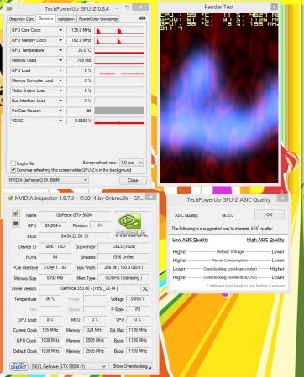Switch to the Graphics Card tab
The width and height of the screenshot is (304, 377).
click(x=22, y=19)
